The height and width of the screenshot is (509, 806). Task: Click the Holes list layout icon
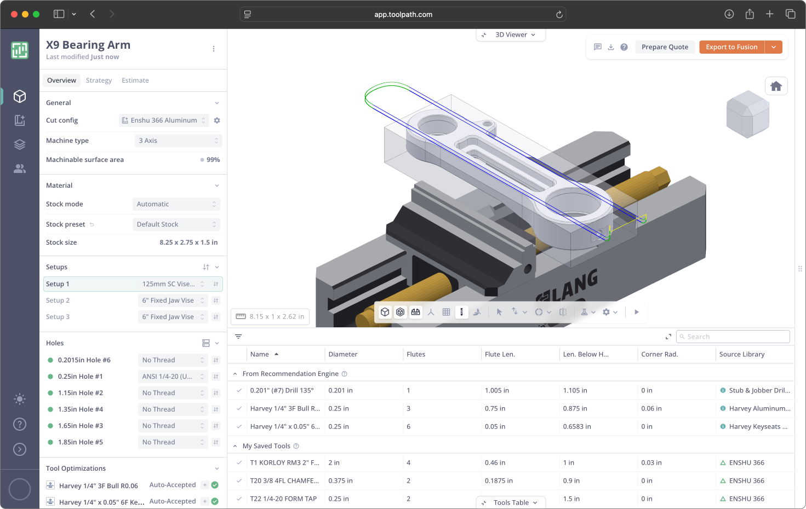[206, 343]
